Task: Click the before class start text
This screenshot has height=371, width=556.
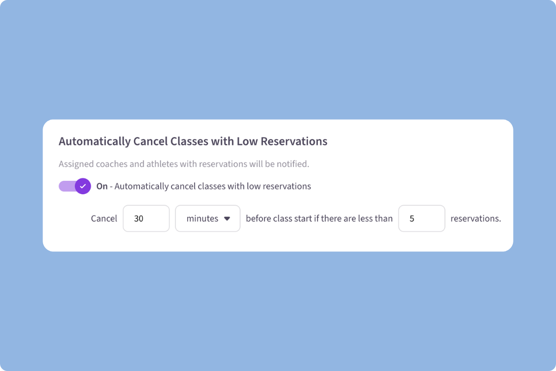Action: pos(318,218)
